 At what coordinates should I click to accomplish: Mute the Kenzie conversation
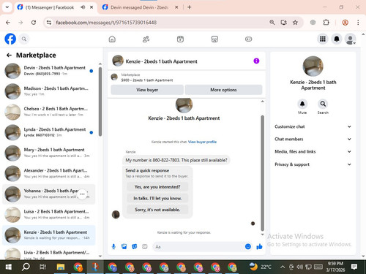click(x=302, y=104)
